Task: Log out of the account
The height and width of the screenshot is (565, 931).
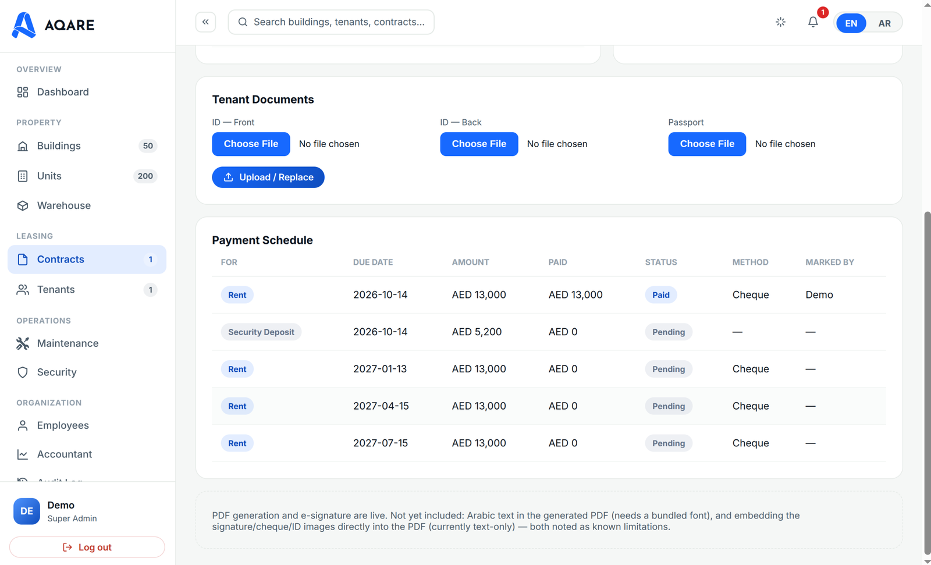Action: 87,547
